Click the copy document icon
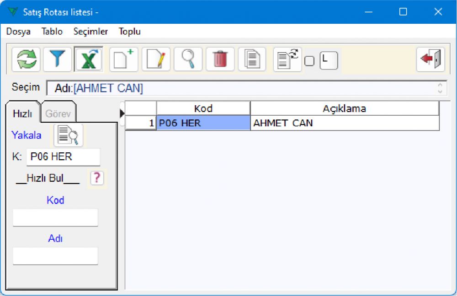457x296 pixels. (252, 59)
